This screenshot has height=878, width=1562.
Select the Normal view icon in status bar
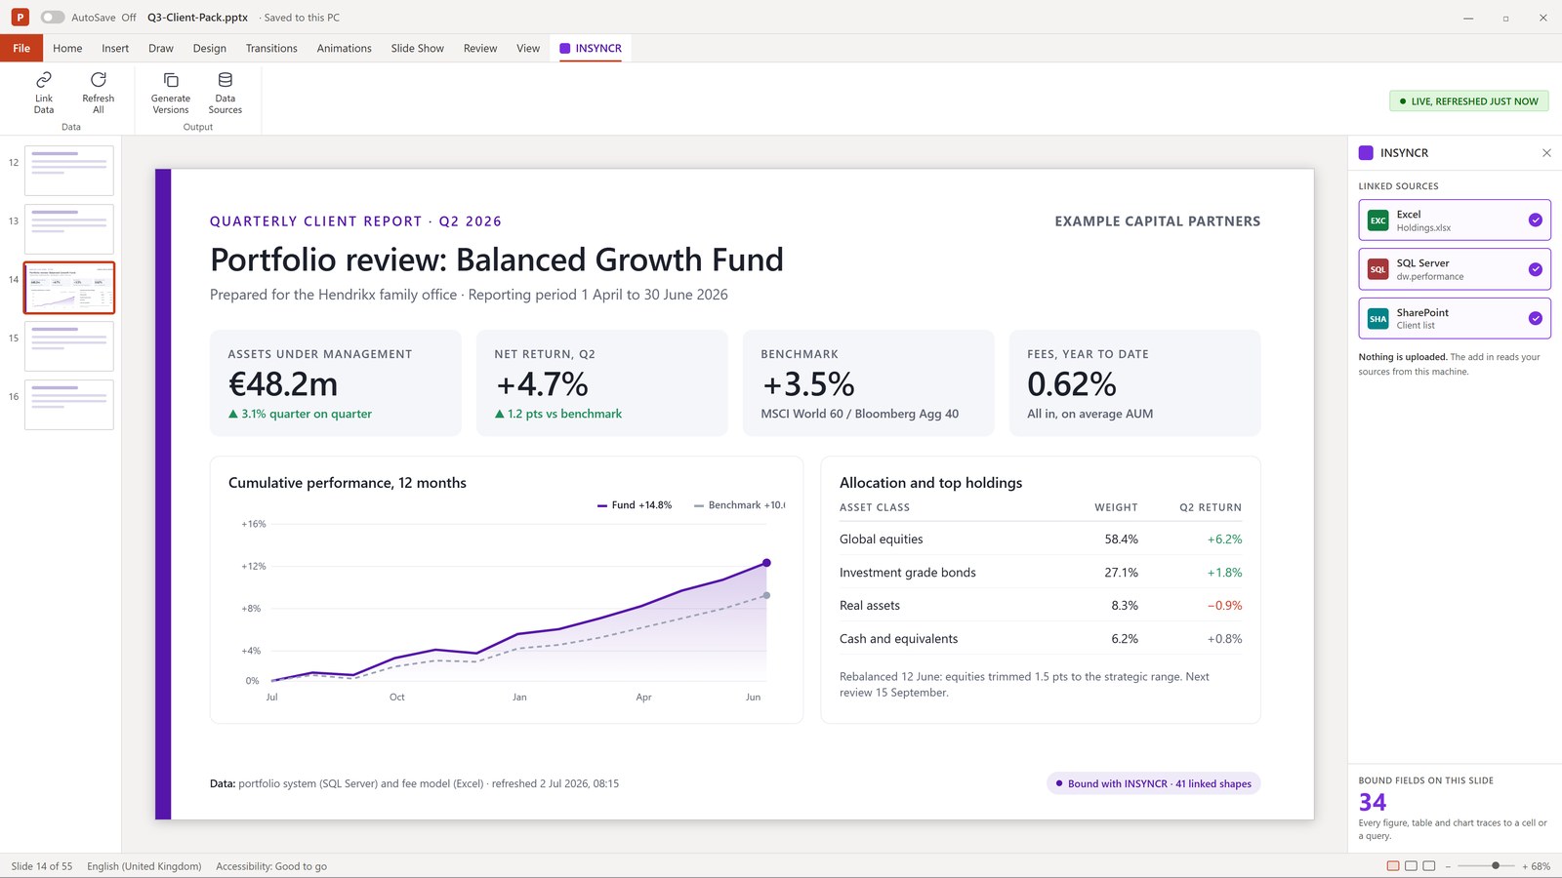tap(1393, 866)
